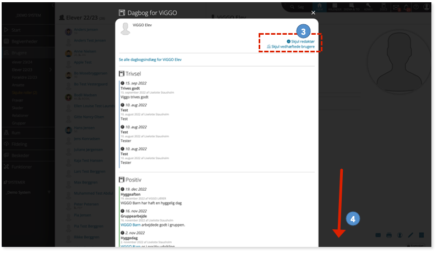Expand Elever 22/23 chevron in sidebar
This screenshot has width=438, height=253.
tap(51, 69)
